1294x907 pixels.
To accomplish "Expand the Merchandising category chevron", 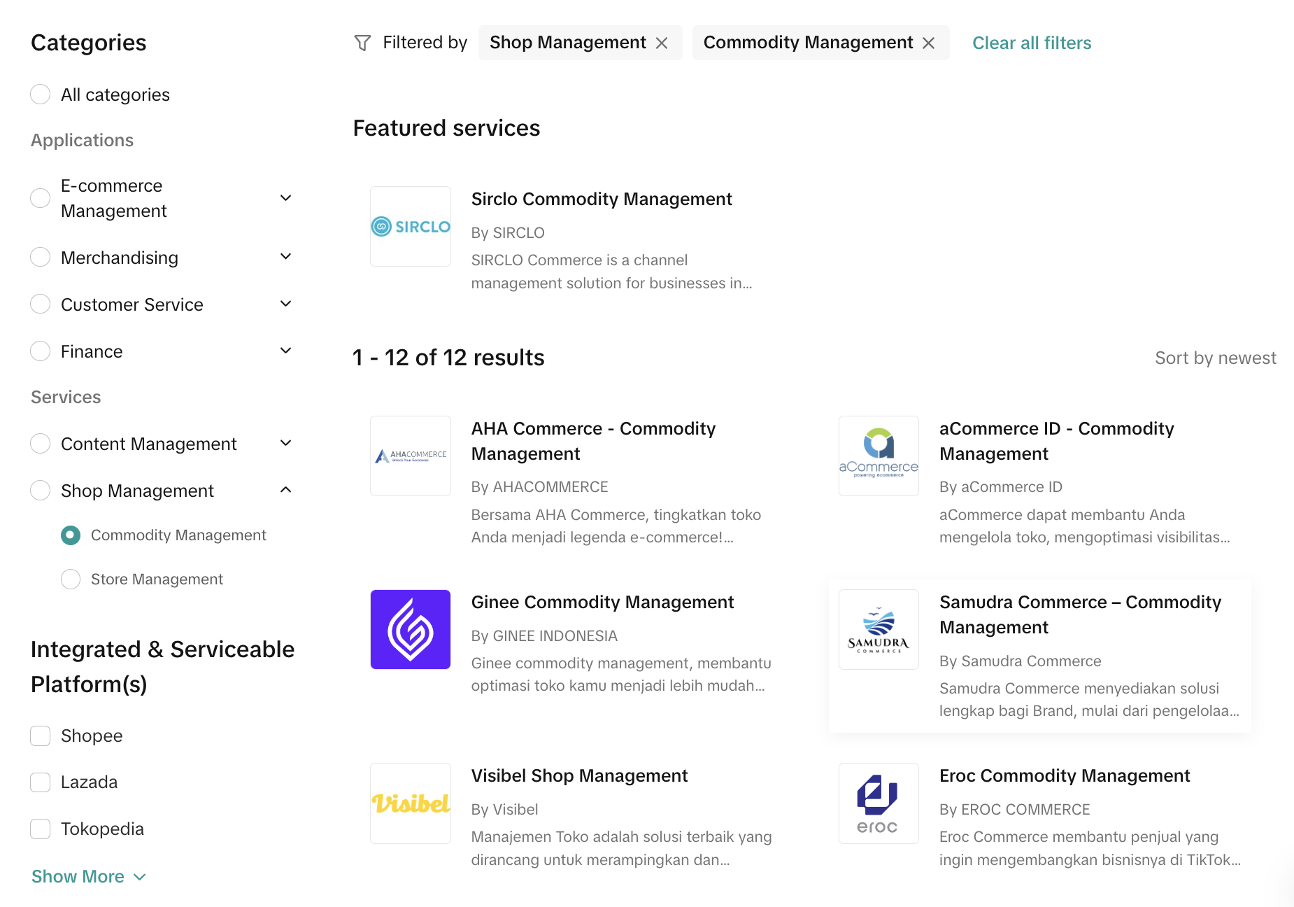I will pos(285,257).
